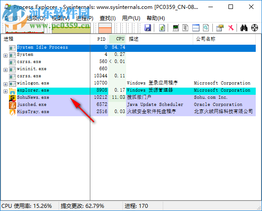Viewport: 262px width, 211px height.
Task: Open the System Information graph icon
Action: [x=176, y=28]
